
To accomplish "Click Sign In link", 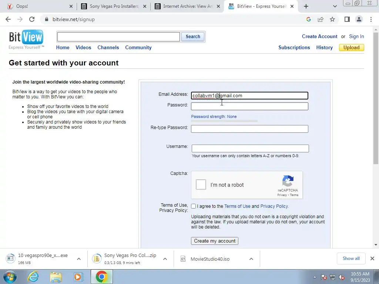I will [x=356, y=37].
